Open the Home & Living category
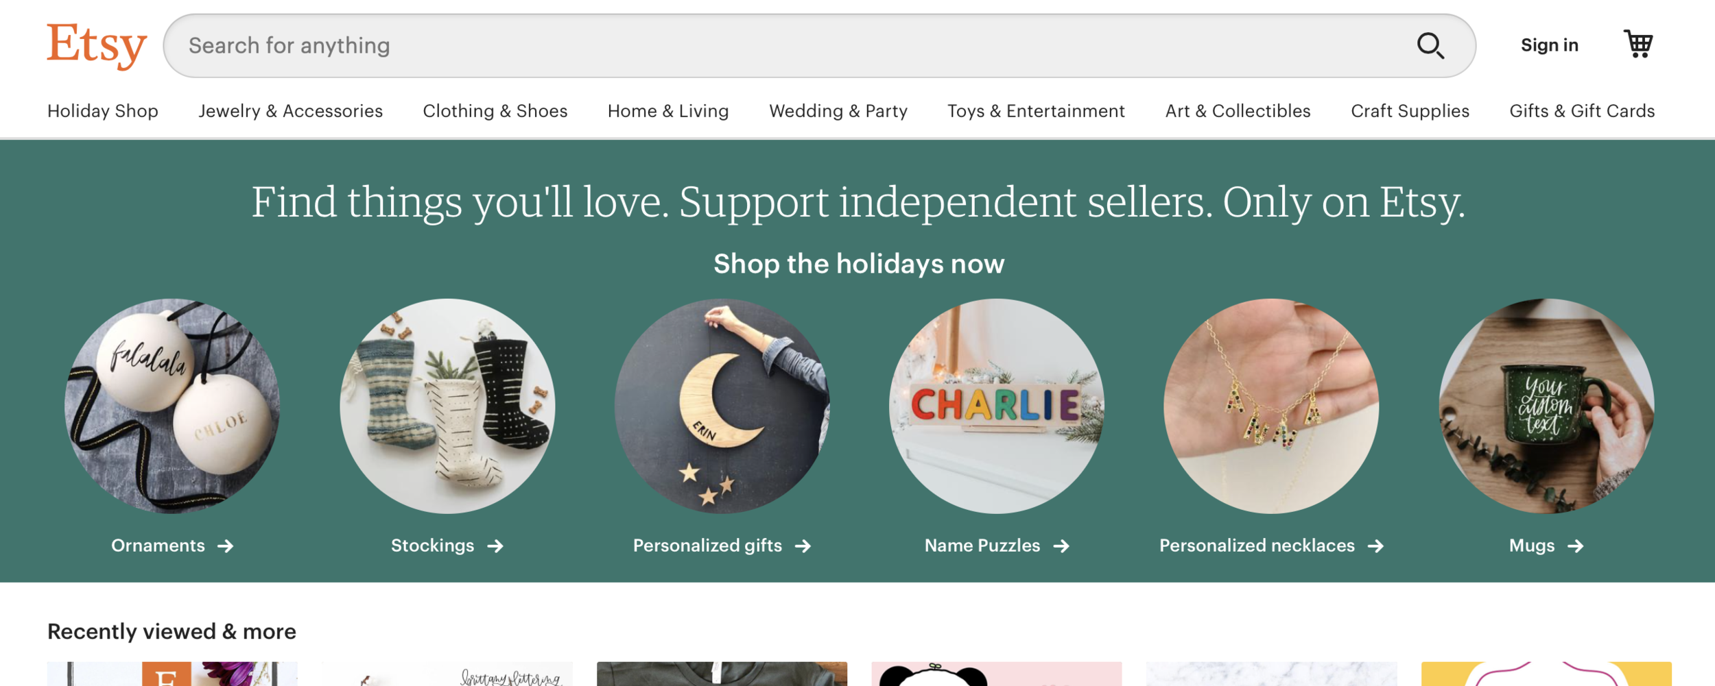Viewport: 1715px width, 686px height. (667, 110)
